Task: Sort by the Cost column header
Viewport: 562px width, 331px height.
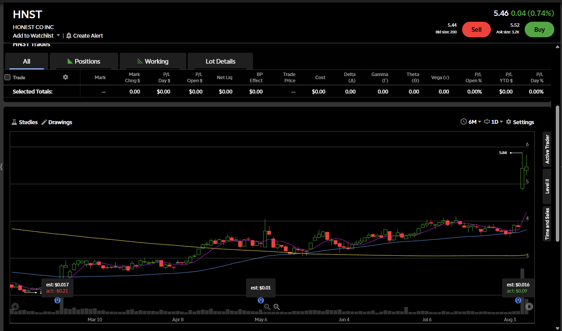Action: (x=320, y=78)
